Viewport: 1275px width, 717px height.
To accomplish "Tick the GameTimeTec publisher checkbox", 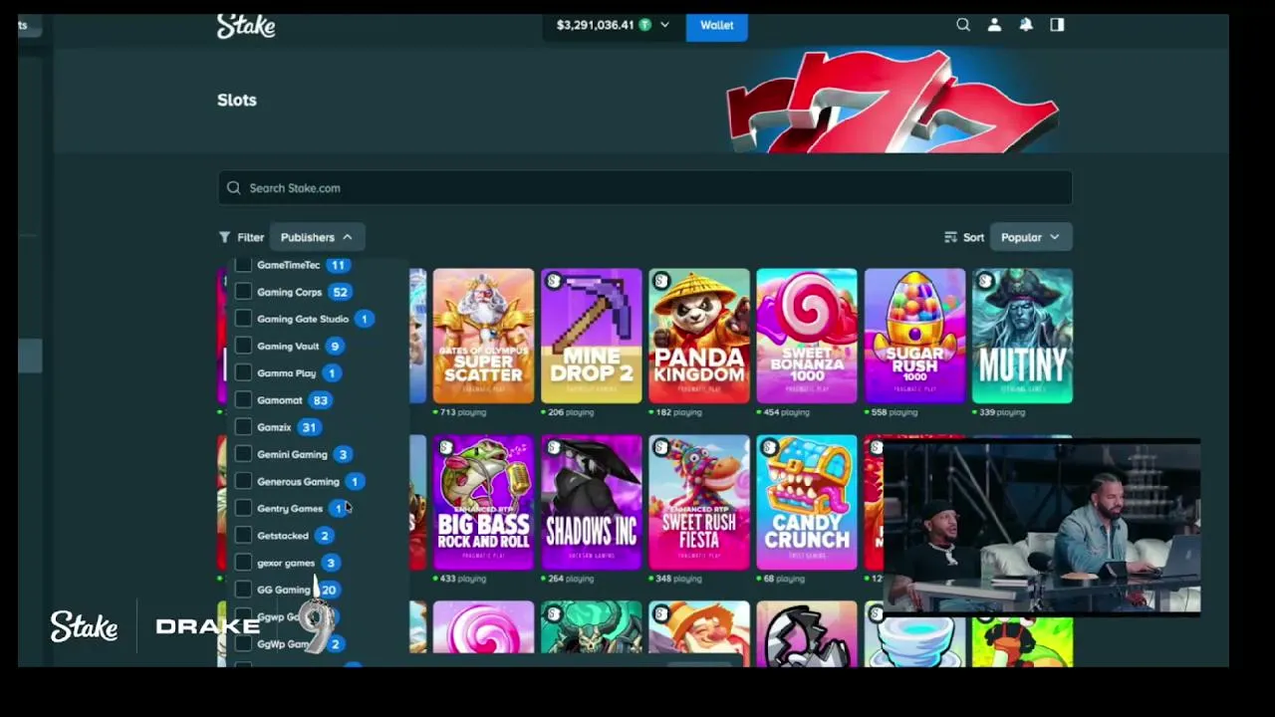I will [x=243, y=265].
